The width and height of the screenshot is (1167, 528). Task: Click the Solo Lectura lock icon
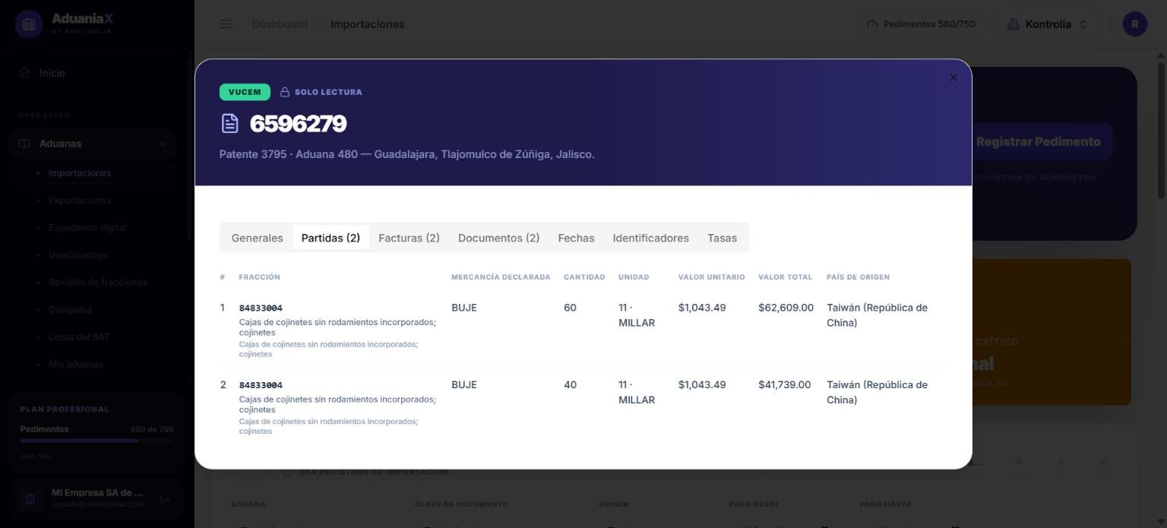pos(285,92)
